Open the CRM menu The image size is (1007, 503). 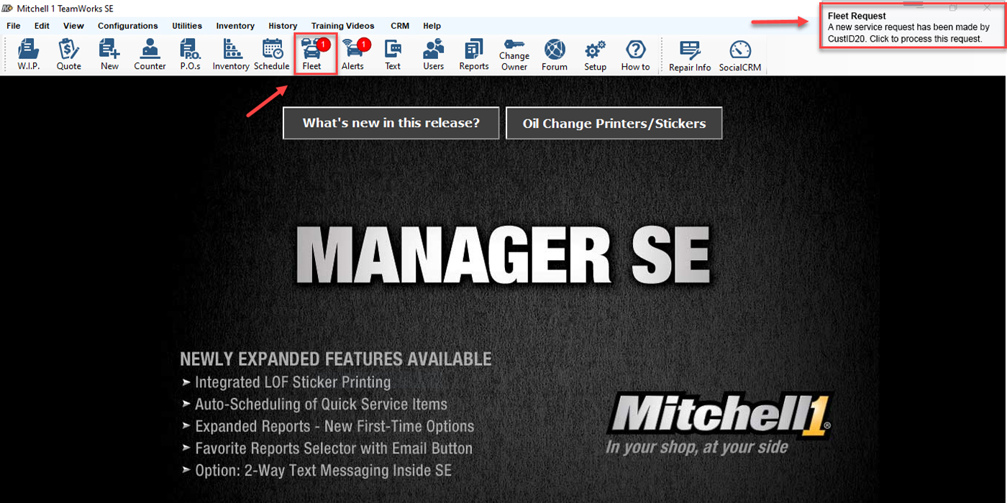[x=400, y=26]
